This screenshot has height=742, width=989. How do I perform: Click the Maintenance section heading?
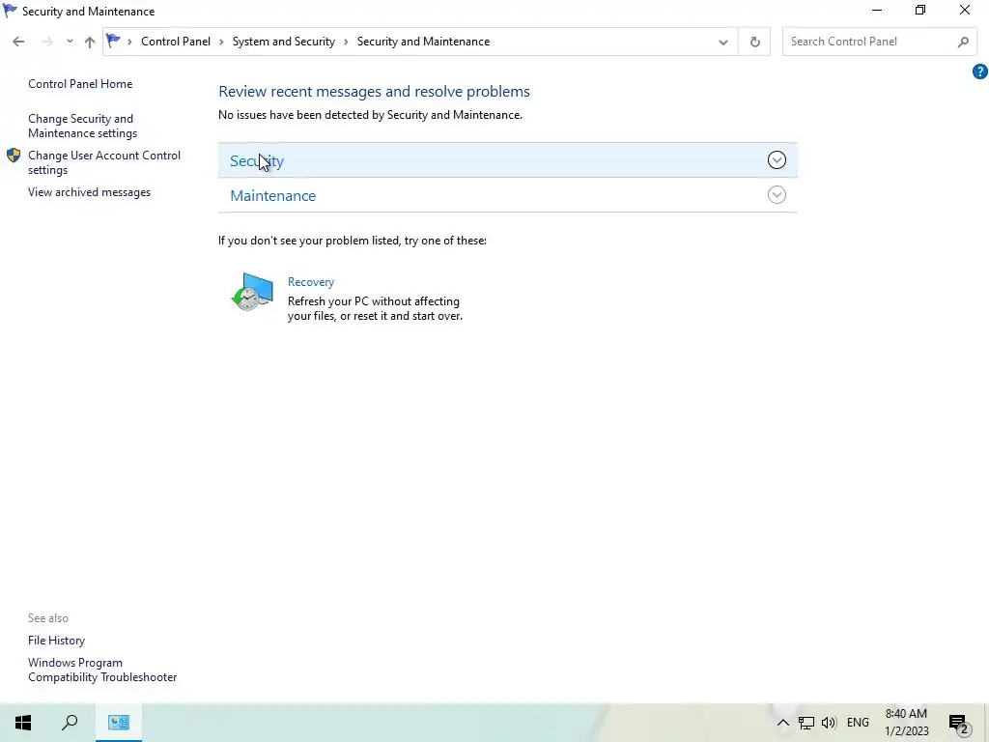pyautogui.click(x=272, y=195)
